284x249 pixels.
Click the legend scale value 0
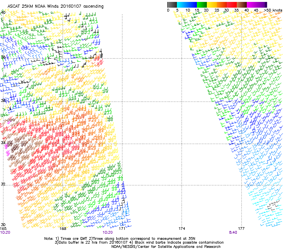point(168,10)
